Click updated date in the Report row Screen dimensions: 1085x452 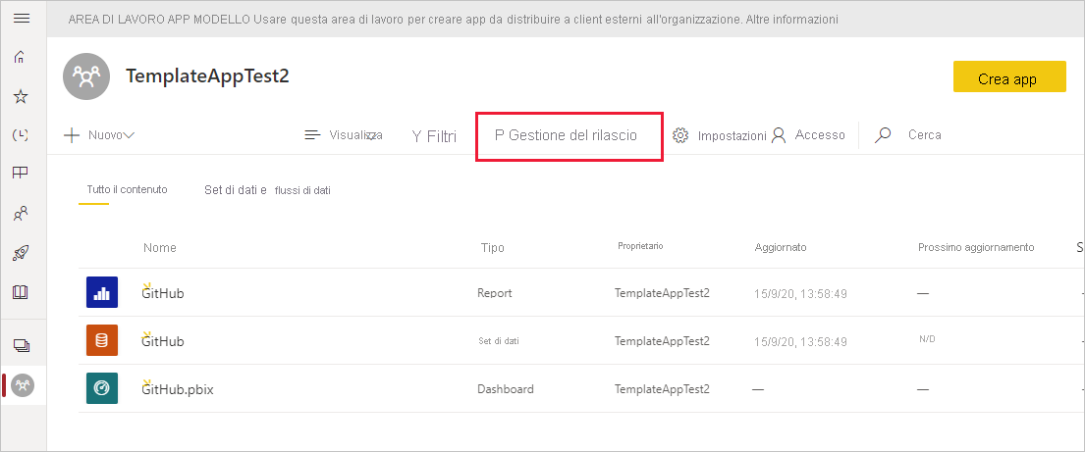[800, 294]
